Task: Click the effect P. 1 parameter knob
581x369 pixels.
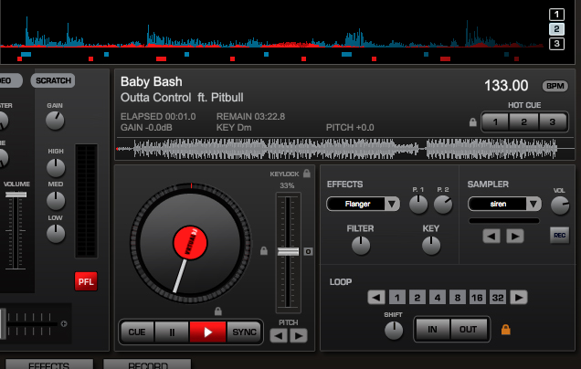Action: click(418, 205)
